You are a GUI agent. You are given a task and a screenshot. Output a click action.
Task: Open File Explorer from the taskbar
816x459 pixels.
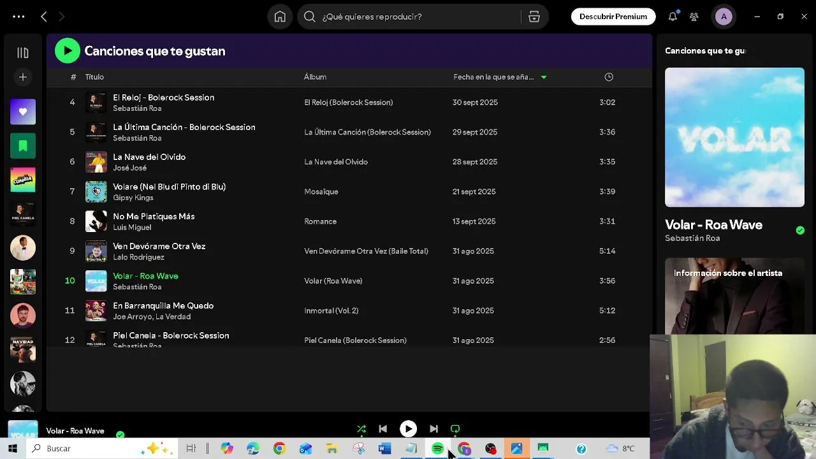pyautogui.click(x=331, y=449)
